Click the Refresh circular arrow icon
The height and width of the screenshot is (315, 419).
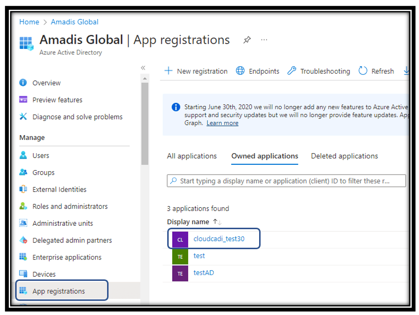pos(363,71)
